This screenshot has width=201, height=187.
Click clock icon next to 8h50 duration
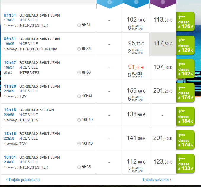pos(79,72)
